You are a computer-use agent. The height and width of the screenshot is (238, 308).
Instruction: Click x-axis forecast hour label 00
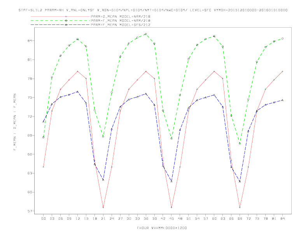(44, 219)
